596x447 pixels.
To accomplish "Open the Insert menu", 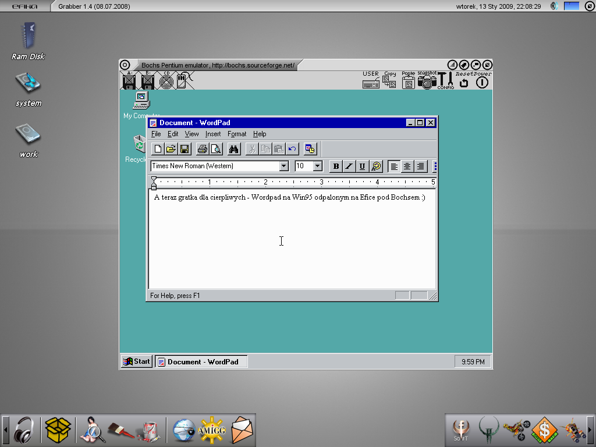I will pyautogui.click(x=213, y=134).
